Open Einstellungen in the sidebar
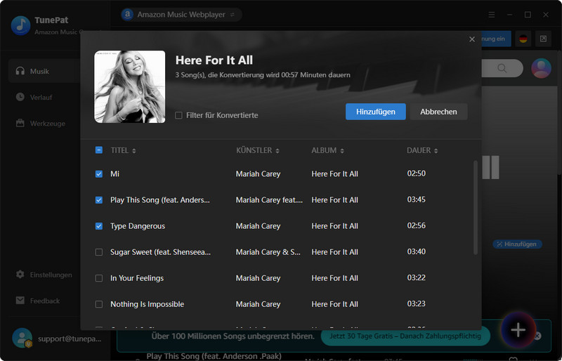Viewport: 562px width, 361px height. coord(44,275)
